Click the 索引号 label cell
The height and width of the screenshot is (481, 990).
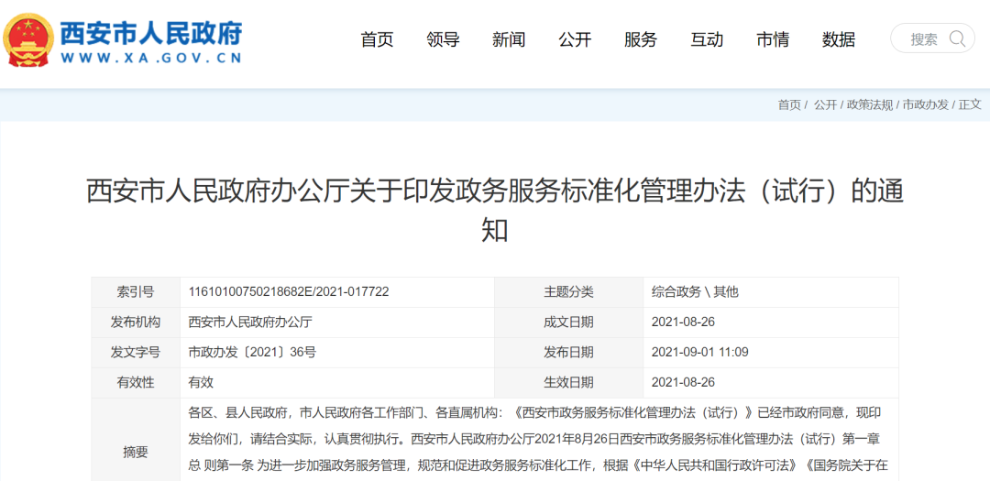135,292
